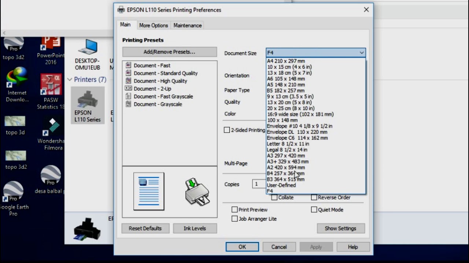Choose A6 105 x 148 mm size
The width and height of the screenshot is (469, 263).
[316, 79]
